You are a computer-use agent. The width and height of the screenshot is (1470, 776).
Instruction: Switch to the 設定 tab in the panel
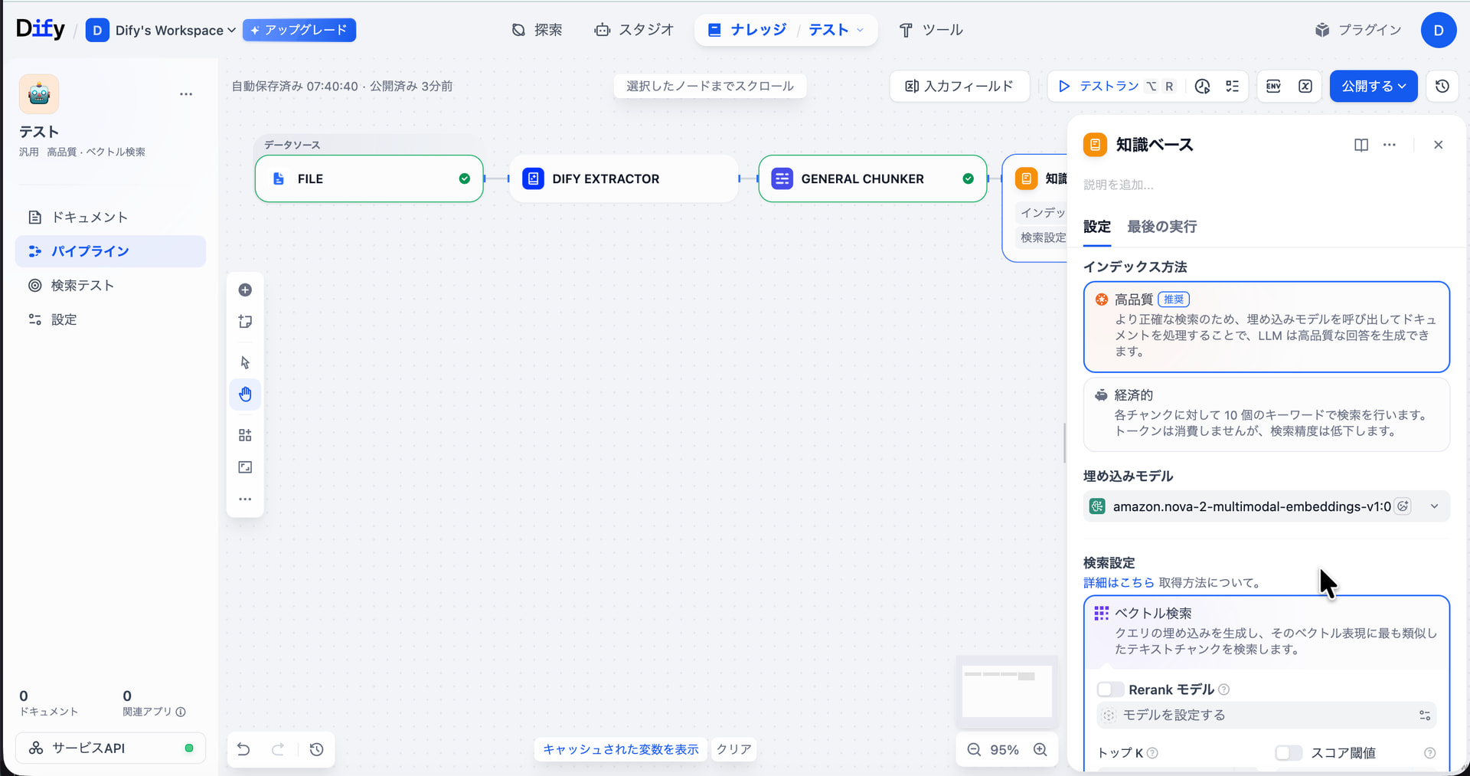tap(1097, 227)
